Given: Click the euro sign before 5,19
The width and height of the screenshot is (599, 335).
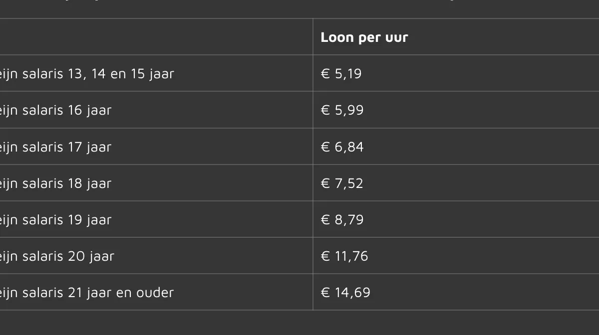Looking at the screenshot, I should pyautogui.click(x=325, y=74).
